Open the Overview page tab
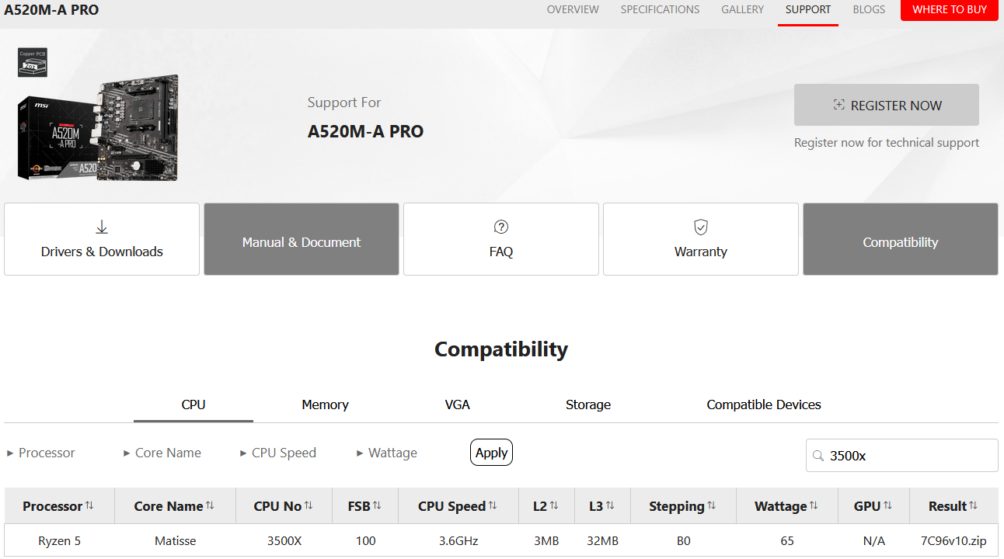This screenshot has height=559, width=1004. (x=573, y=9)
